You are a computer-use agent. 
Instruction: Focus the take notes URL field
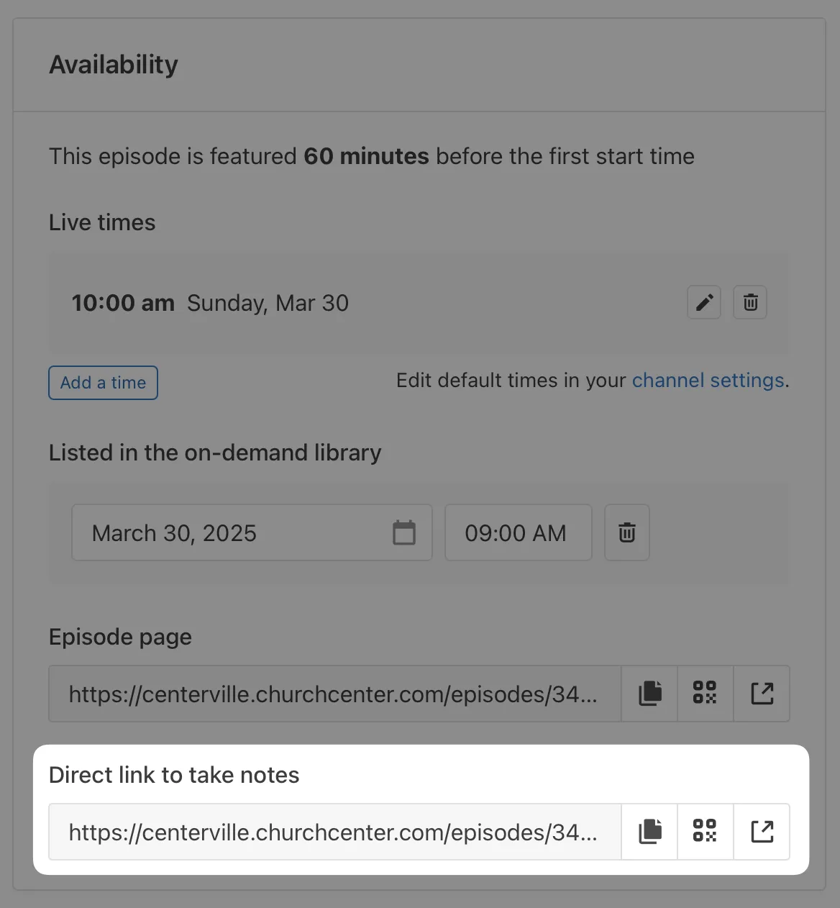(334, 832)
